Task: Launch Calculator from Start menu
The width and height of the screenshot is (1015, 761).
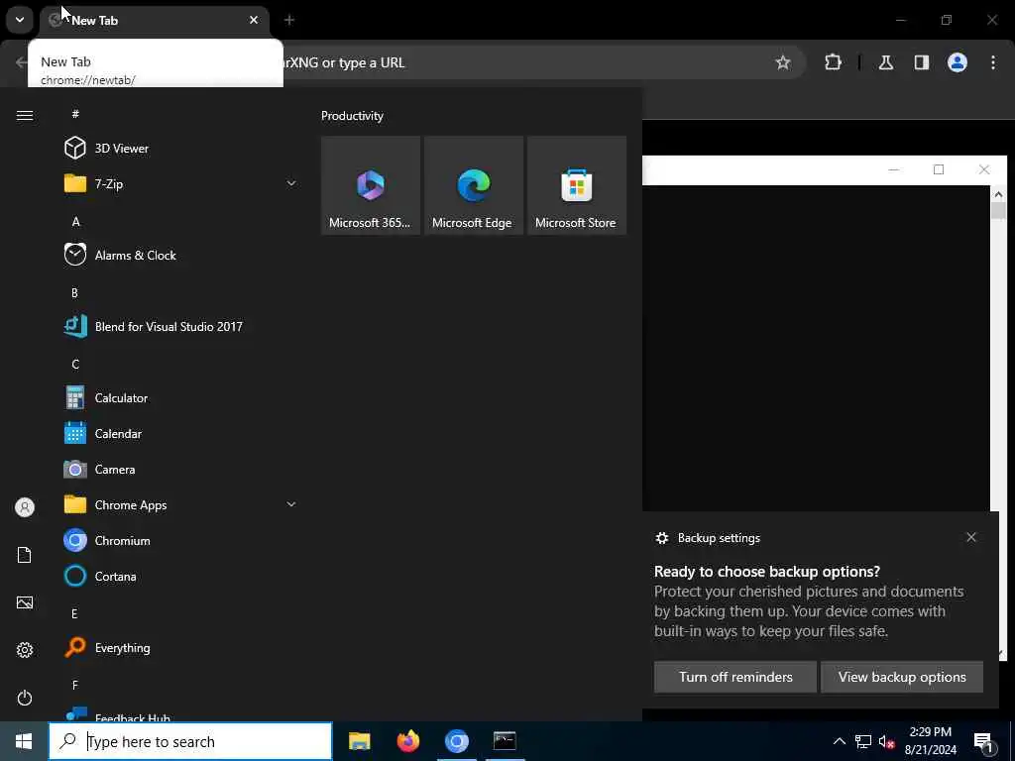Action: (x=180, y=398)
